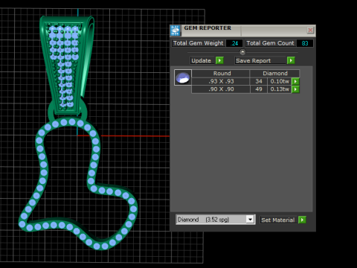
Task: Click green arrow next to Set Material
Action: (x=302, y=220)
